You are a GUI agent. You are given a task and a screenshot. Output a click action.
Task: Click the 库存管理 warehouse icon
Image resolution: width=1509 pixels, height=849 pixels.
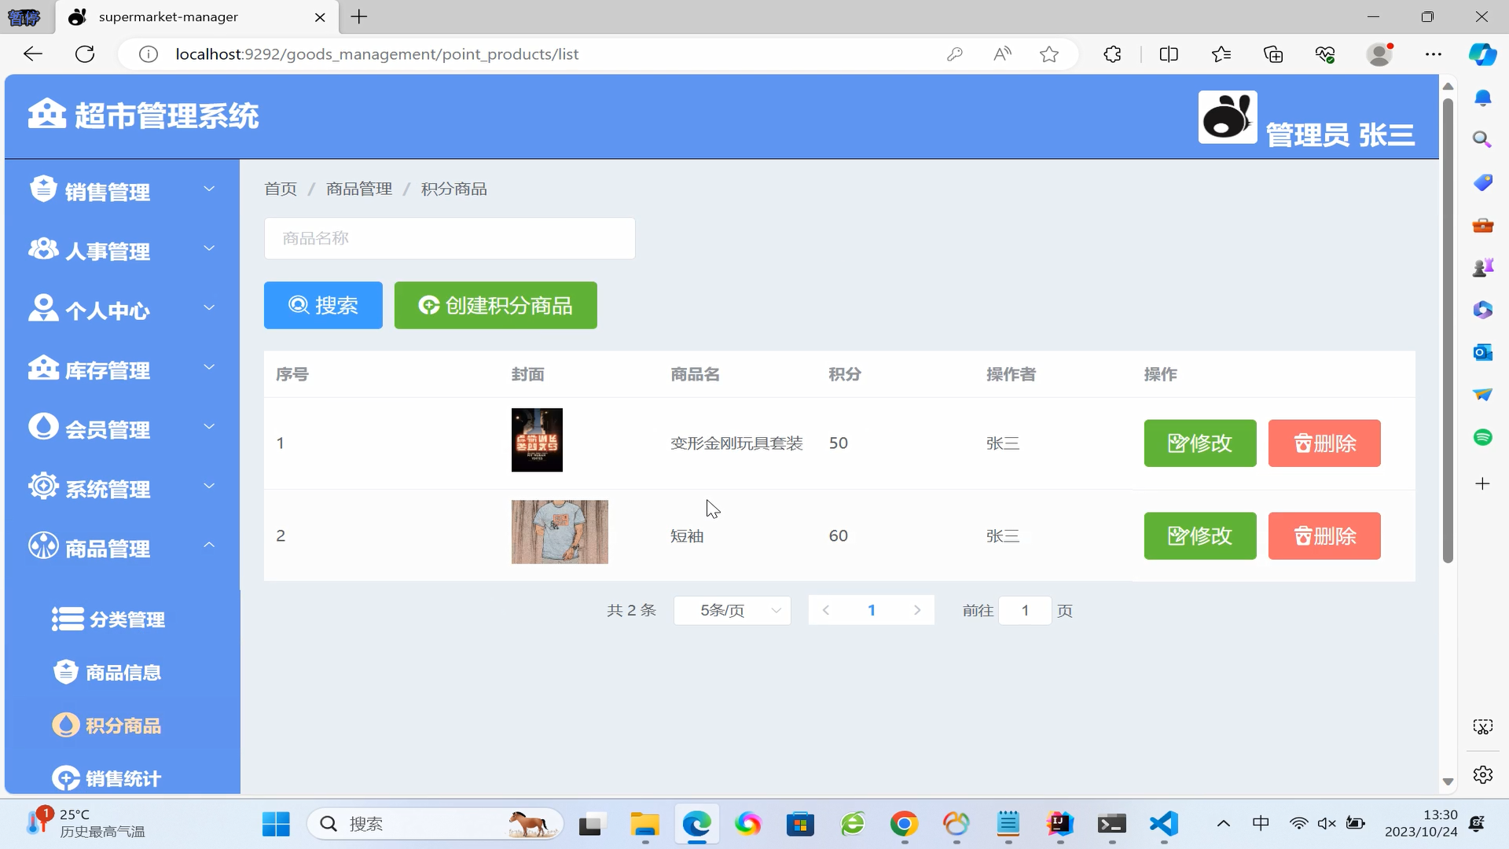click(44, 368)
